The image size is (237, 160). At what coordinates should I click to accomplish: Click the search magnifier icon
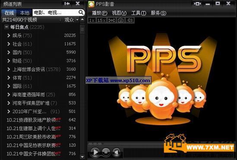tap(81, 12)
